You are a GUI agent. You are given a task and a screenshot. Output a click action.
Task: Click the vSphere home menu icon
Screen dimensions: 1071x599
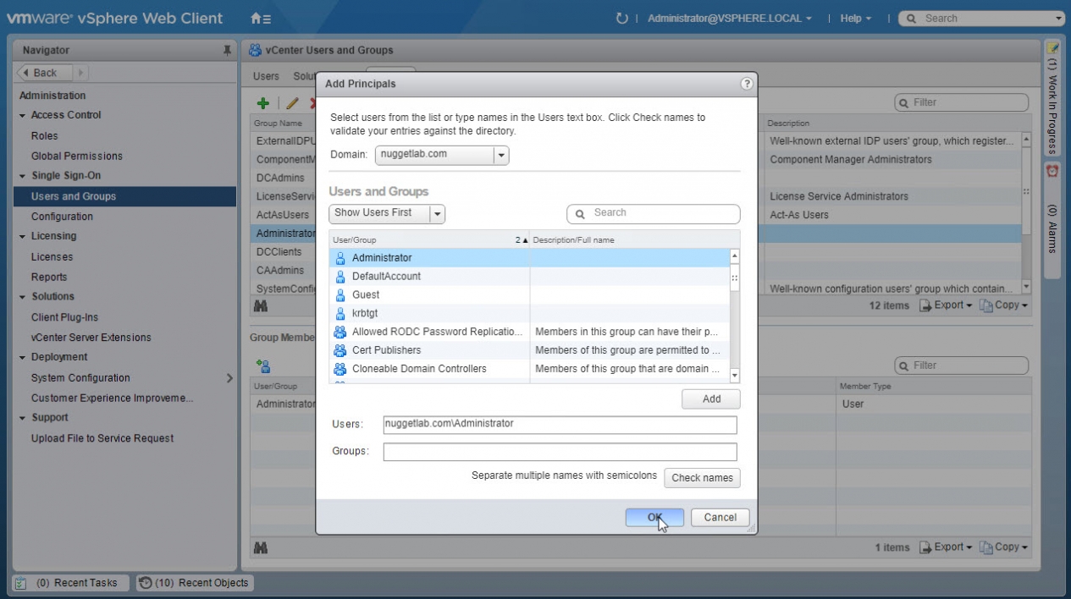261,18
